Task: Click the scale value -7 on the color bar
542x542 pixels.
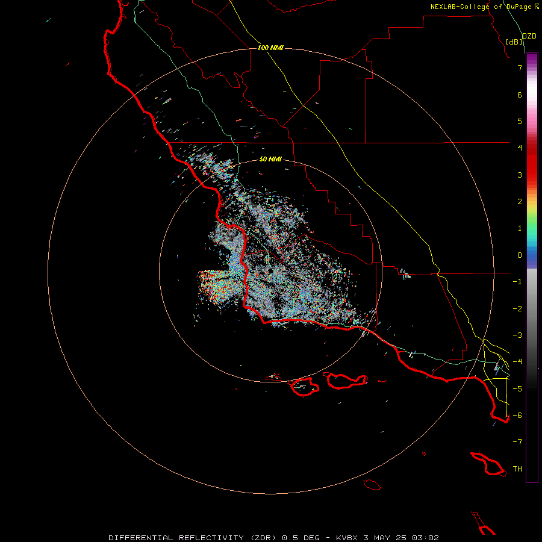Action: coord(517,442)
